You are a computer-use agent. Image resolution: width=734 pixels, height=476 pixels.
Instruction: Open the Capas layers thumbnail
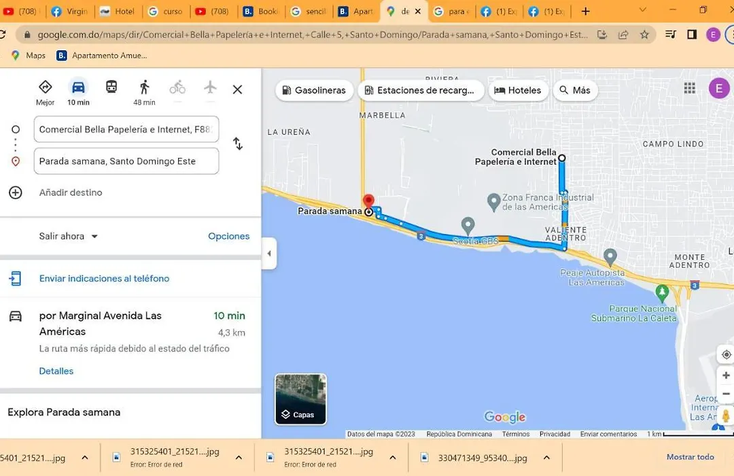pyautogui.click(x=300, y=399)
